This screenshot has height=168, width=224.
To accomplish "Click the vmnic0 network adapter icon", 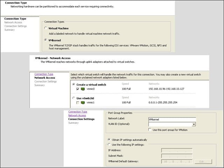I will (83, 89).
